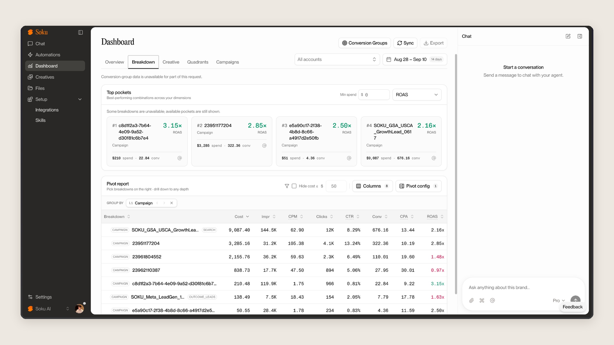The height and width of the screenshot is (345, 614).
Task: Click the user avatar thumbnail
Action: [x=79, y=309]
